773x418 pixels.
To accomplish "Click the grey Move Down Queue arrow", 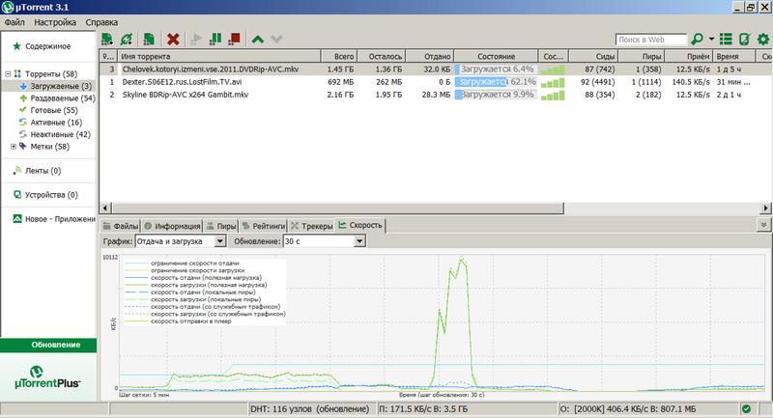I will click(276, 39).
